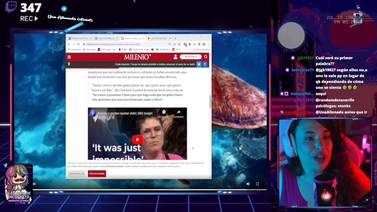Click the browser back arrow

69,44
